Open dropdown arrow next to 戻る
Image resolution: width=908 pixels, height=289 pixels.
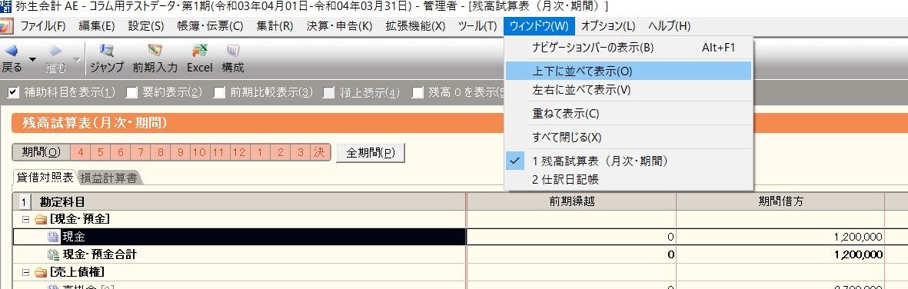pyautogui.click(x=32, y=59)
